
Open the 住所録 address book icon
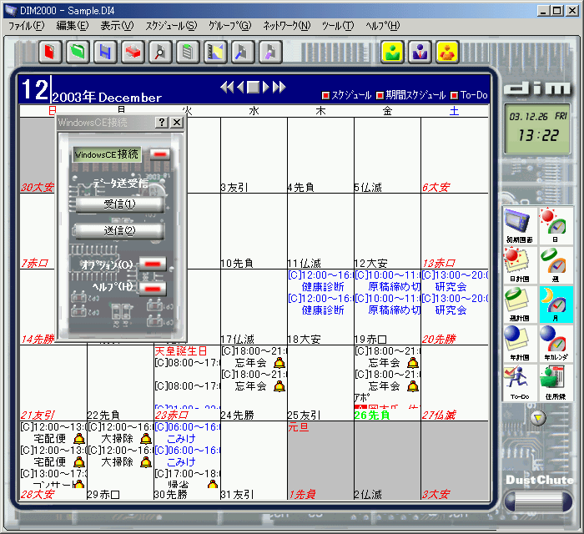pyautogui.click(x=553, y=382)
